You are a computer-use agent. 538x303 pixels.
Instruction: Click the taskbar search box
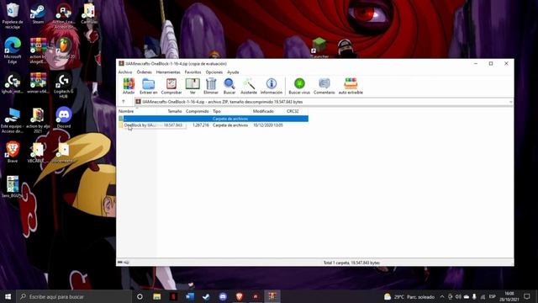tap(74, 296)
